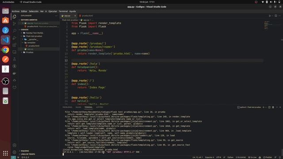Open Archivo menu
This screenshot has width=283, height=159.
[15, 11]
